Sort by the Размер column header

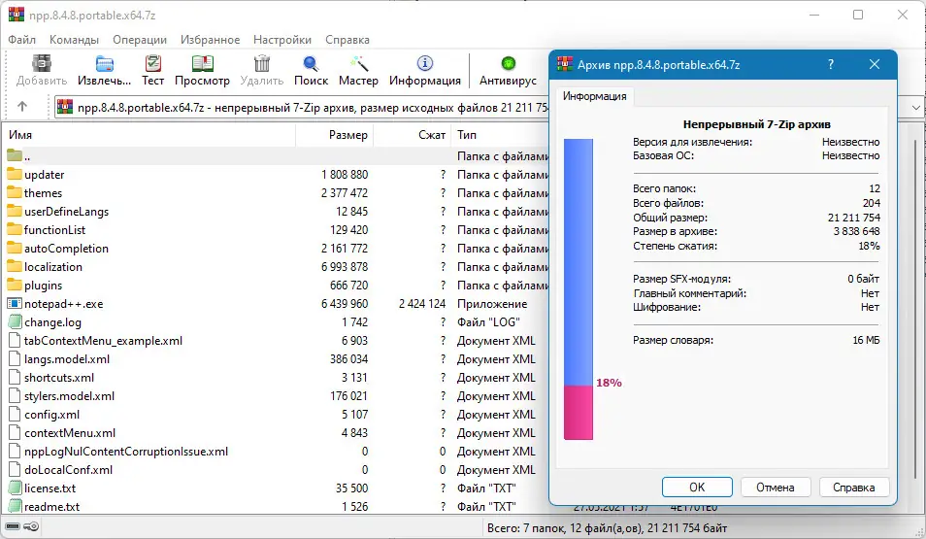coord(334,135)
